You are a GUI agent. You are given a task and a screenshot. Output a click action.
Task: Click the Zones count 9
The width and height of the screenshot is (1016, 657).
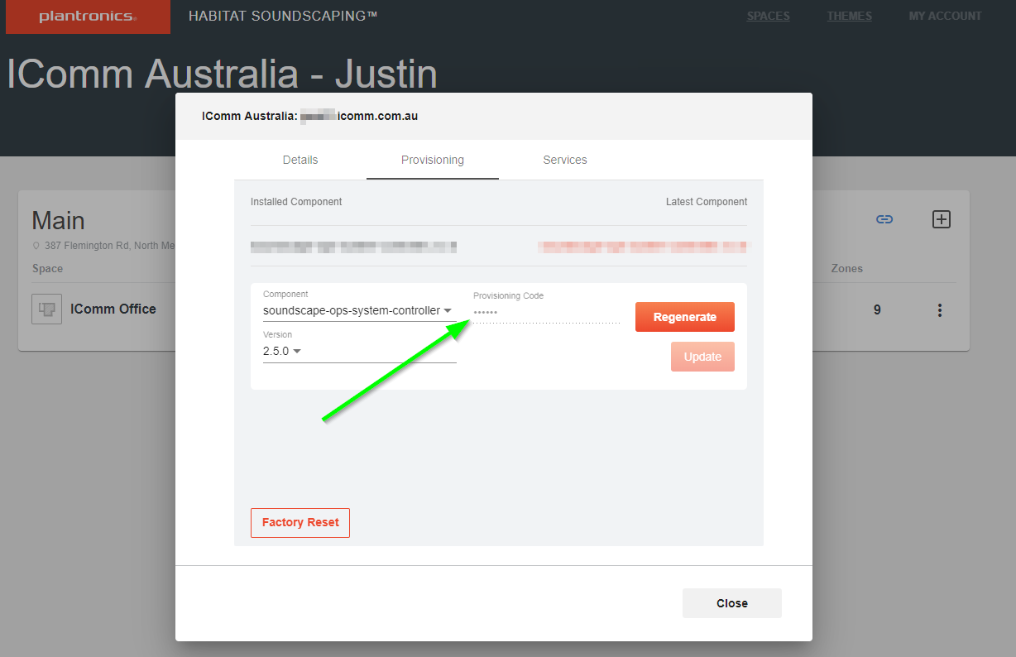pos(877,310)
